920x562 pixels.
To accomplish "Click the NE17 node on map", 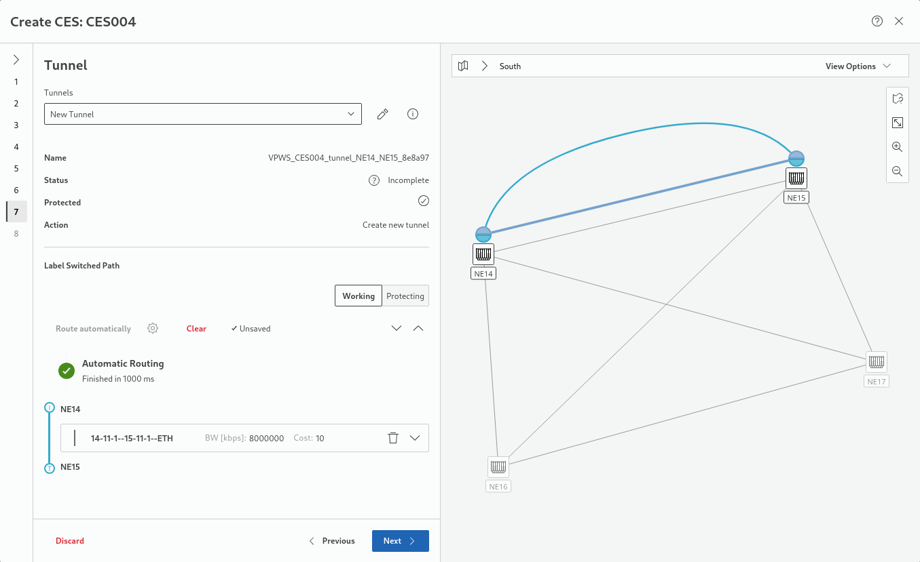I will pyautogui.click(x=876, y=361).
